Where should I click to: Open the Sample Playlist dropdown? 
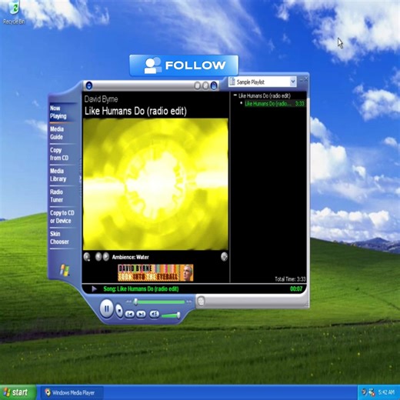pos(293,82)
